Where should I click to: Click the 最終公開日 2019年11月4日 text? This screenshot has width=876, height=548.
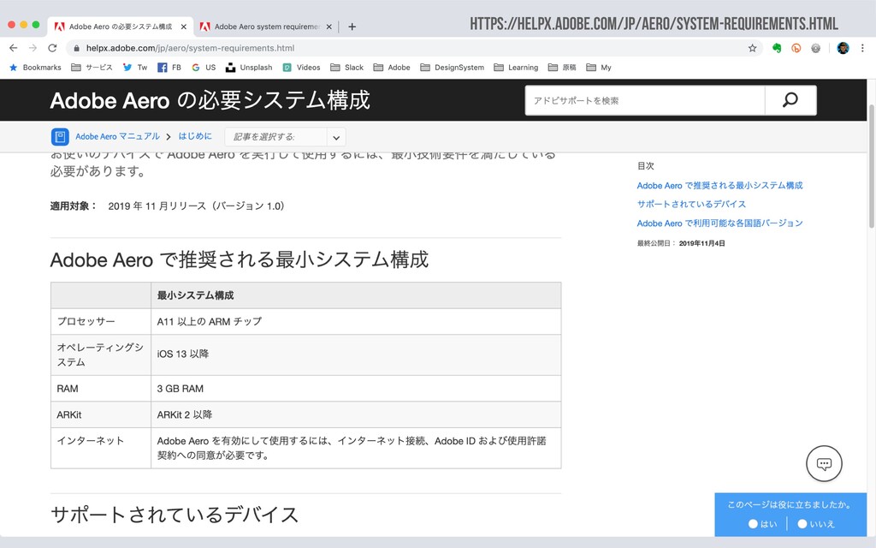pyautogui.click(x=681, y=243)
